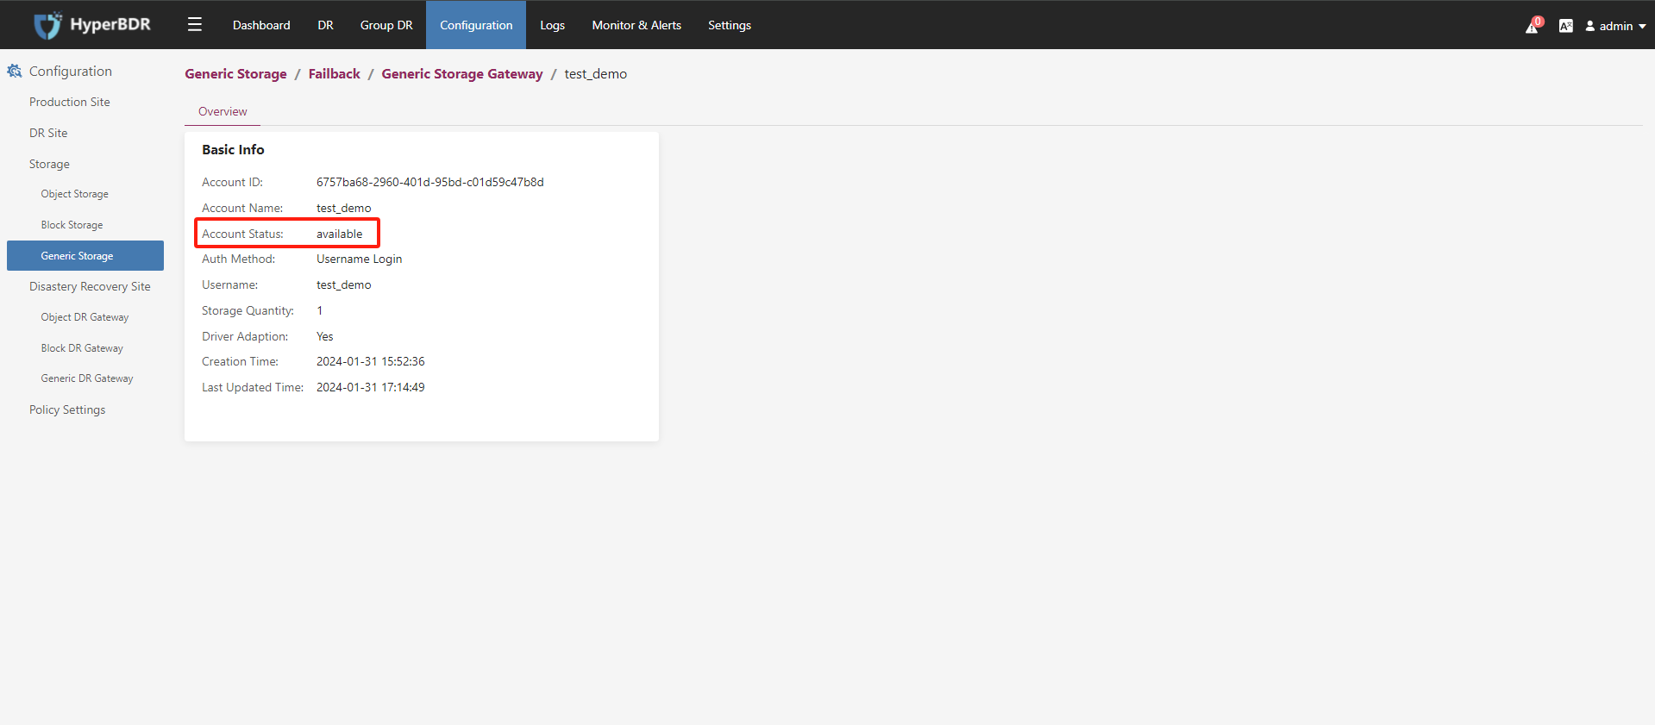Expand the Storage sidebar section
The image size is (1655, 725).
49,164
